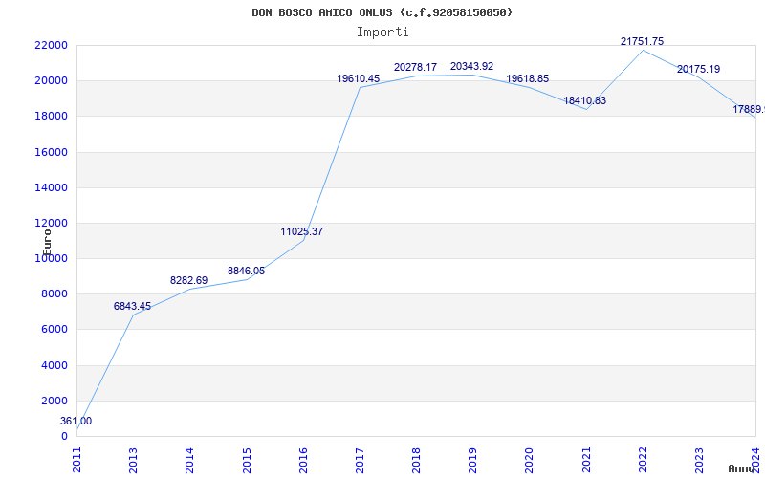This screenshot has height=478, width=765.
Task: Click the data label 6843.45
Action: click(x=132, y=306)
